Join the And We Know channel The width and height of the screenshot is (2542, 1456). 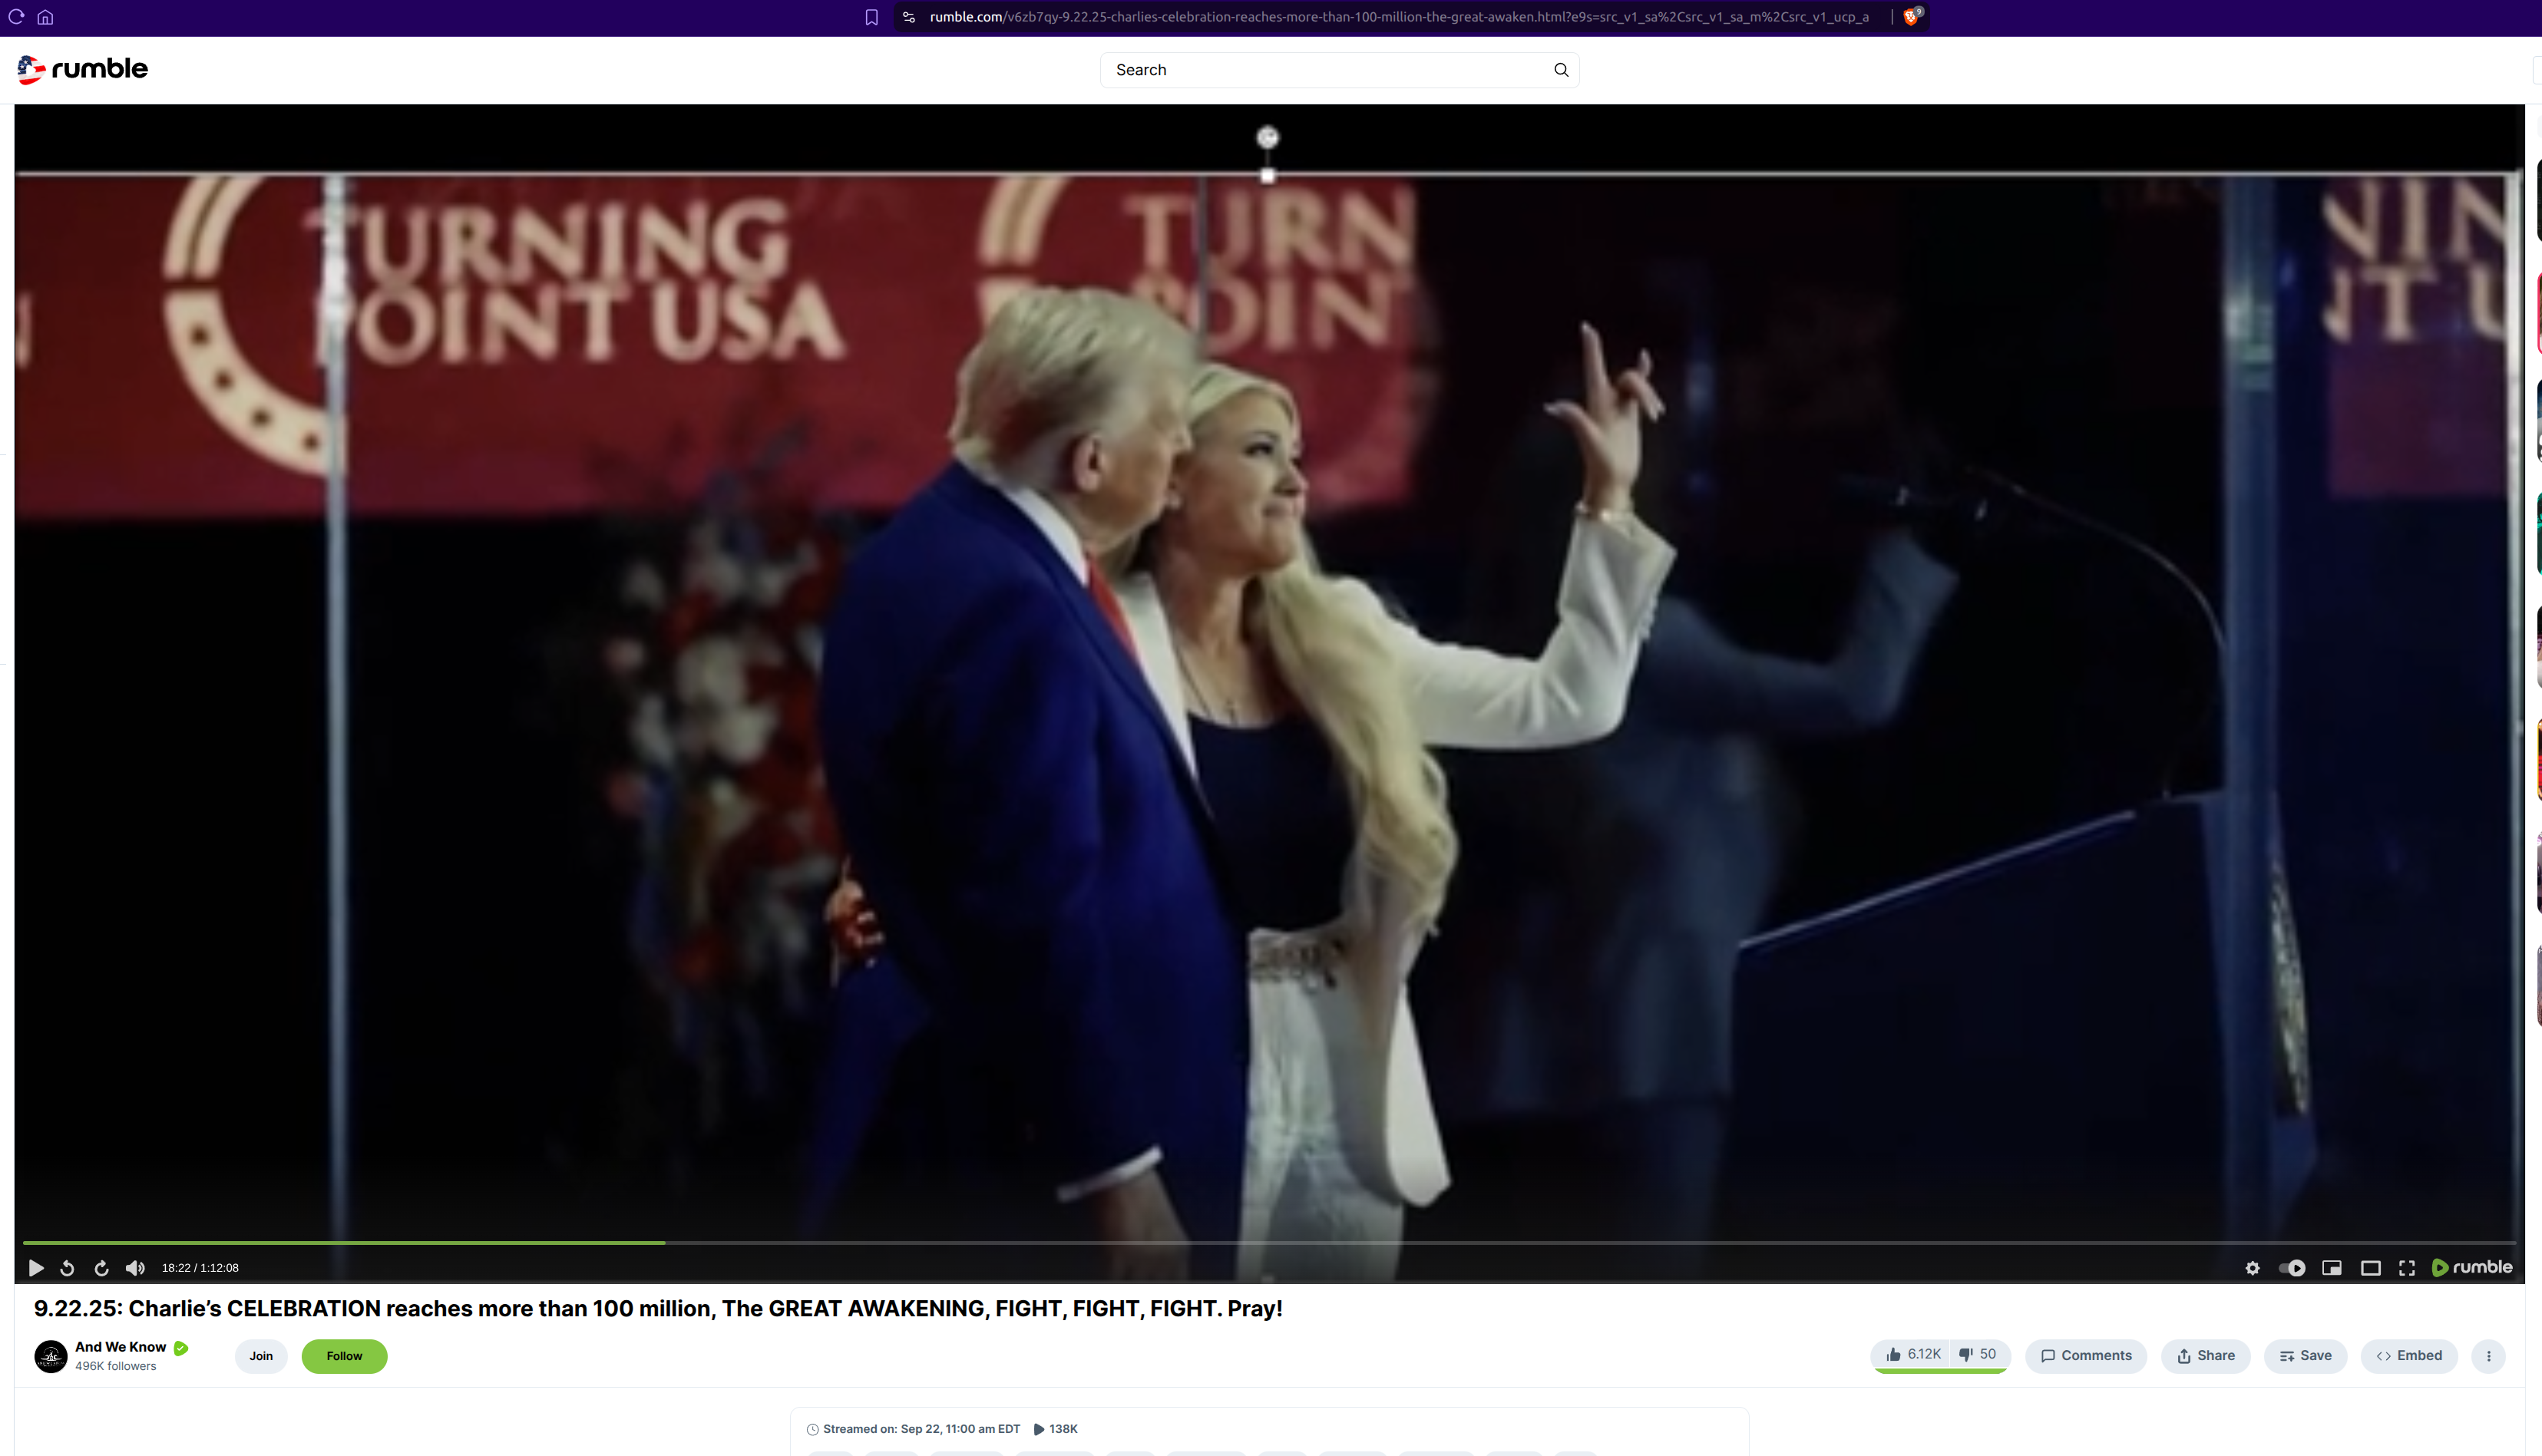(261, 1356)
